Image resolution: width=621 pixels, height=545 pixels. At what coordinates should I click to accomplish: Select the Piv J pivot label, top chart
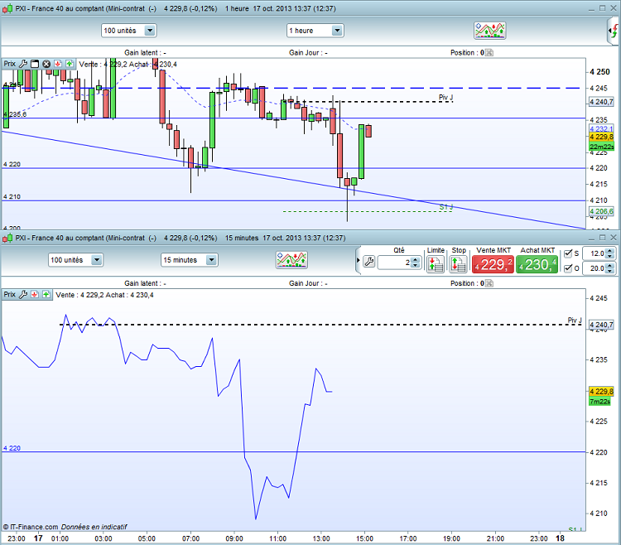point(445,97)
